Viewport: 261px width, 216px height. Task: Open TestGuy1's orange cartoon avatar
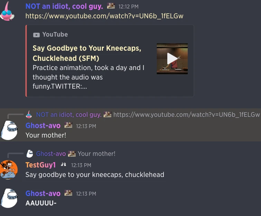[9, 170]
